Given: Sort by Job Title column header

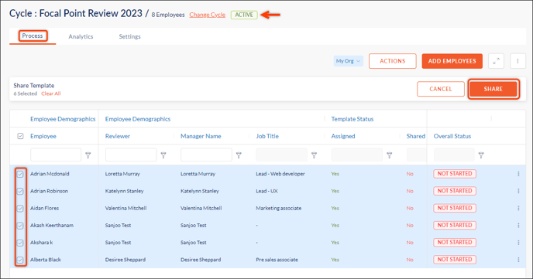Looking at the screenshot, I should 267,136.
